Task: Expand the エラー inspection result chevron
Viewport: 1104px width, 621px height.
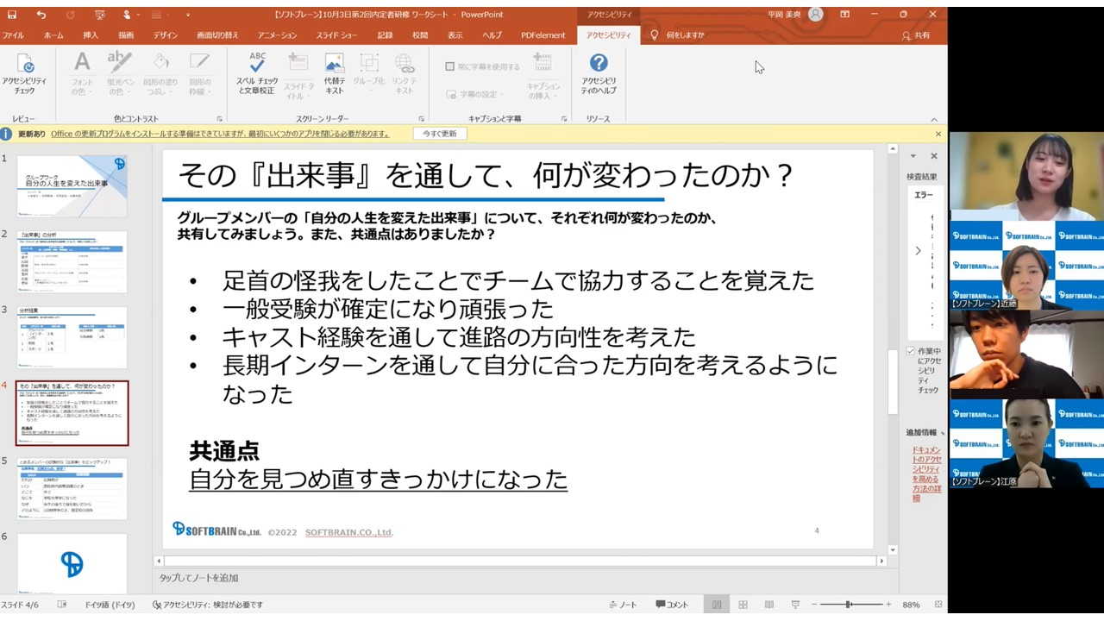Action: pos(918,251)
